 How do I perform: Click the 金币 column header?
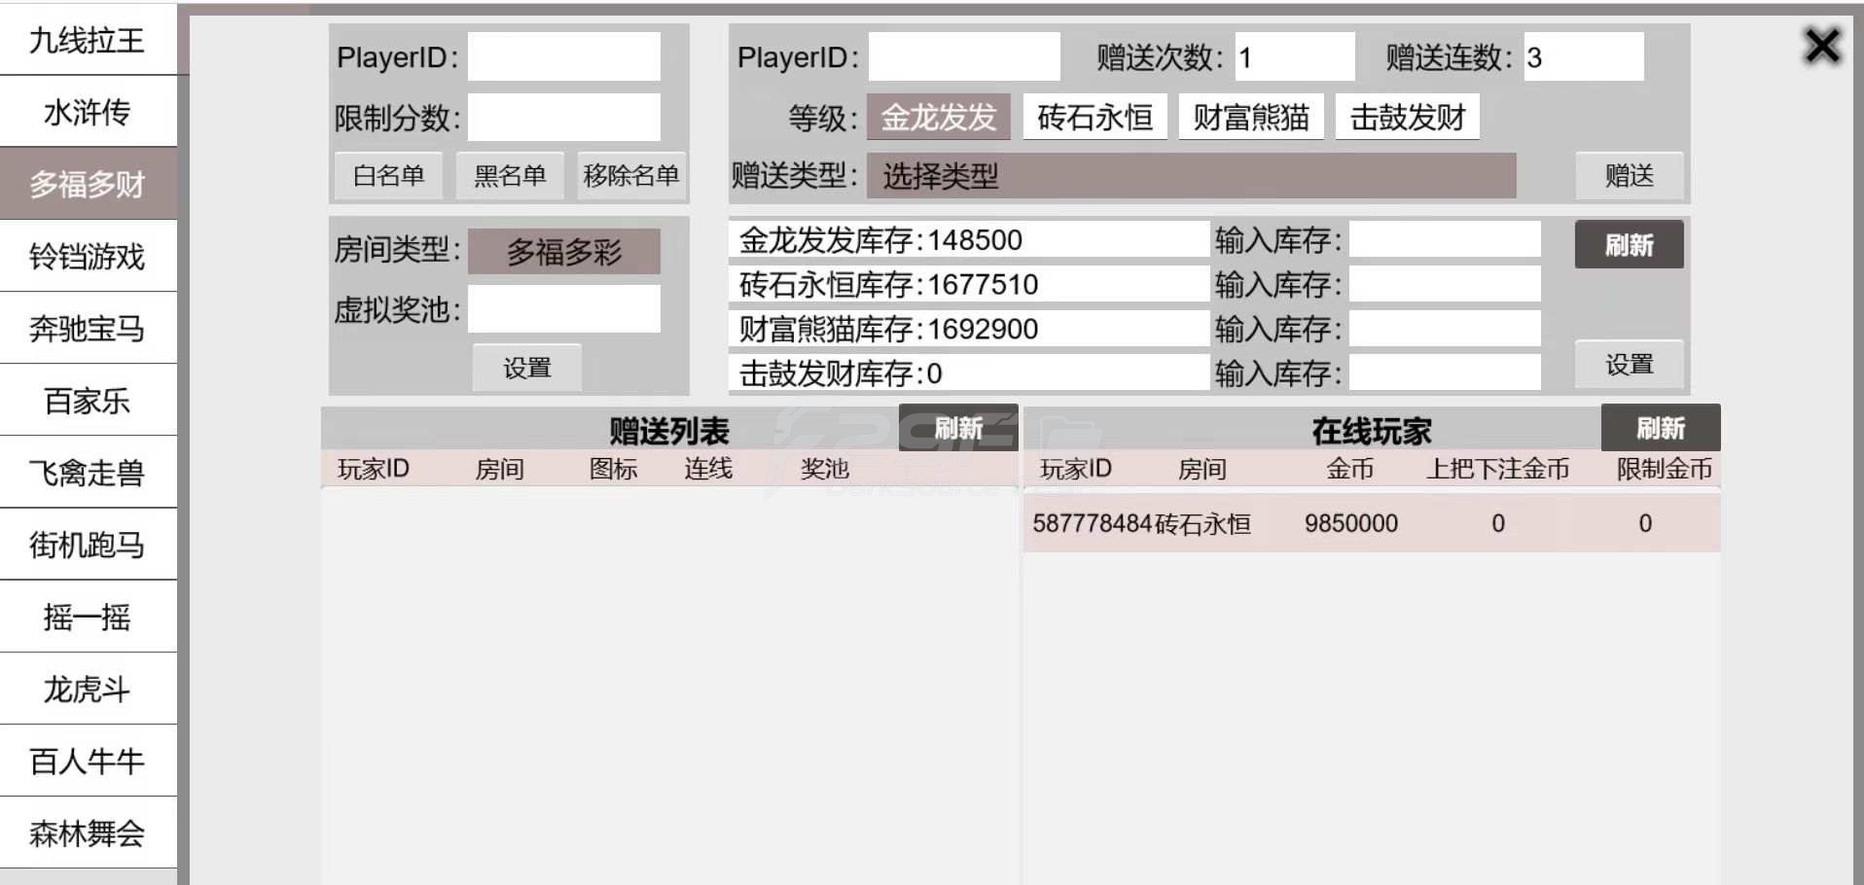pos(1350,469)
